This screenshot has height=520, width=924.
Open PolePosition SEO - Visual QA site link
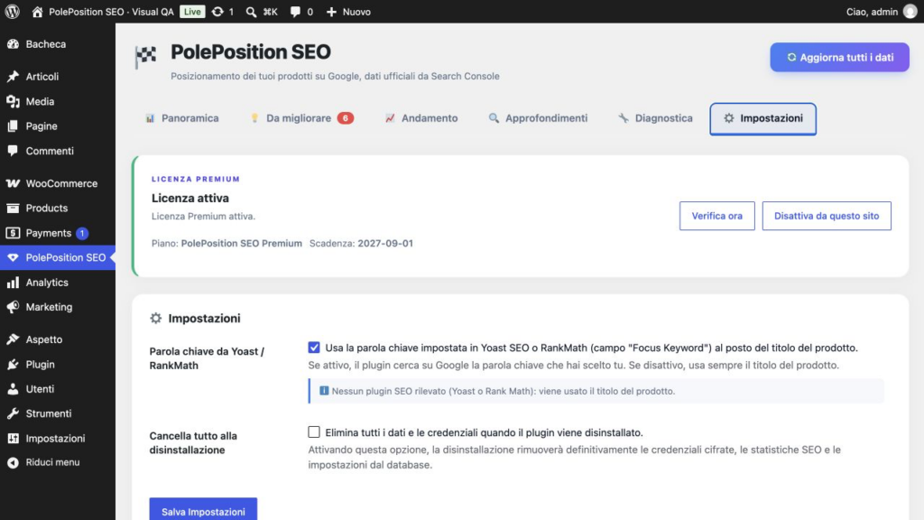(111, 12)
